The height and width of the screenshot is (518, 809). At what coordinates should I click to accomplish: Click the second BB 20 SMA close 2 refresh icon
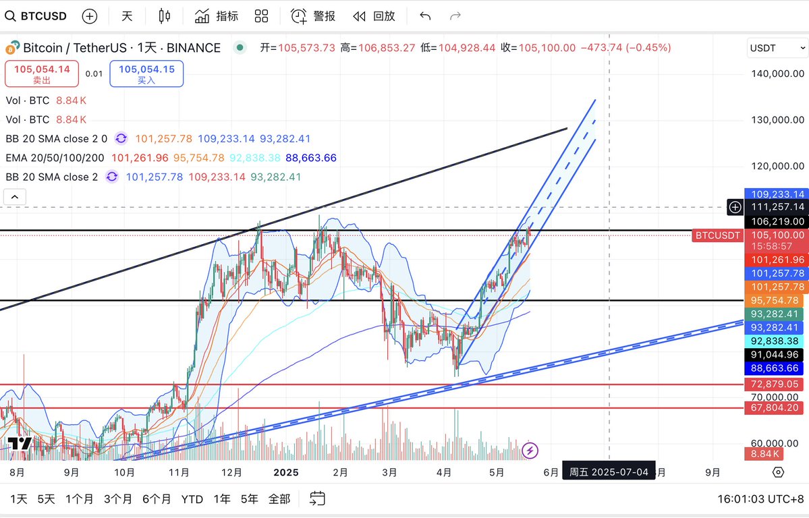pos(111,177)
